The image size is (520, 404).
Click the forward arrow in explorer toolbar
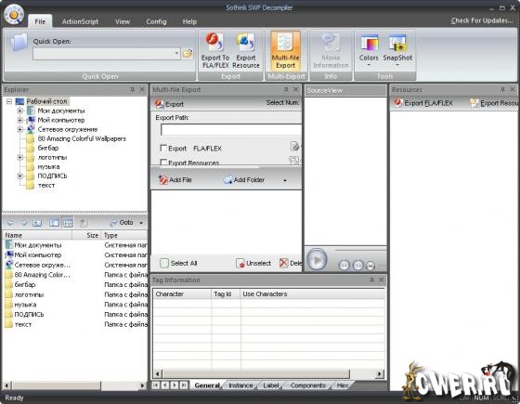click(24, 223)
